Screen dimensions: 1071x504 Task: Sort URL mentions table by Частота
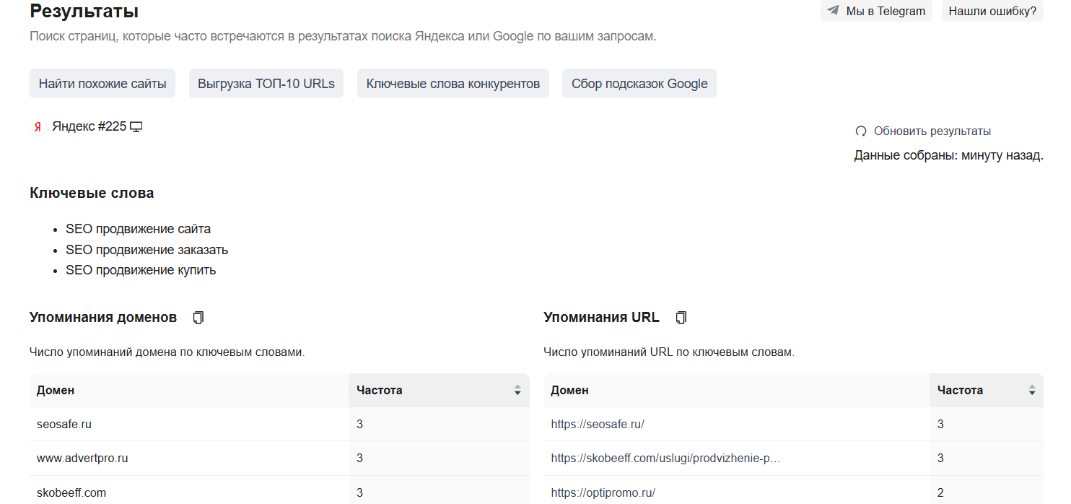(1031, 391)
